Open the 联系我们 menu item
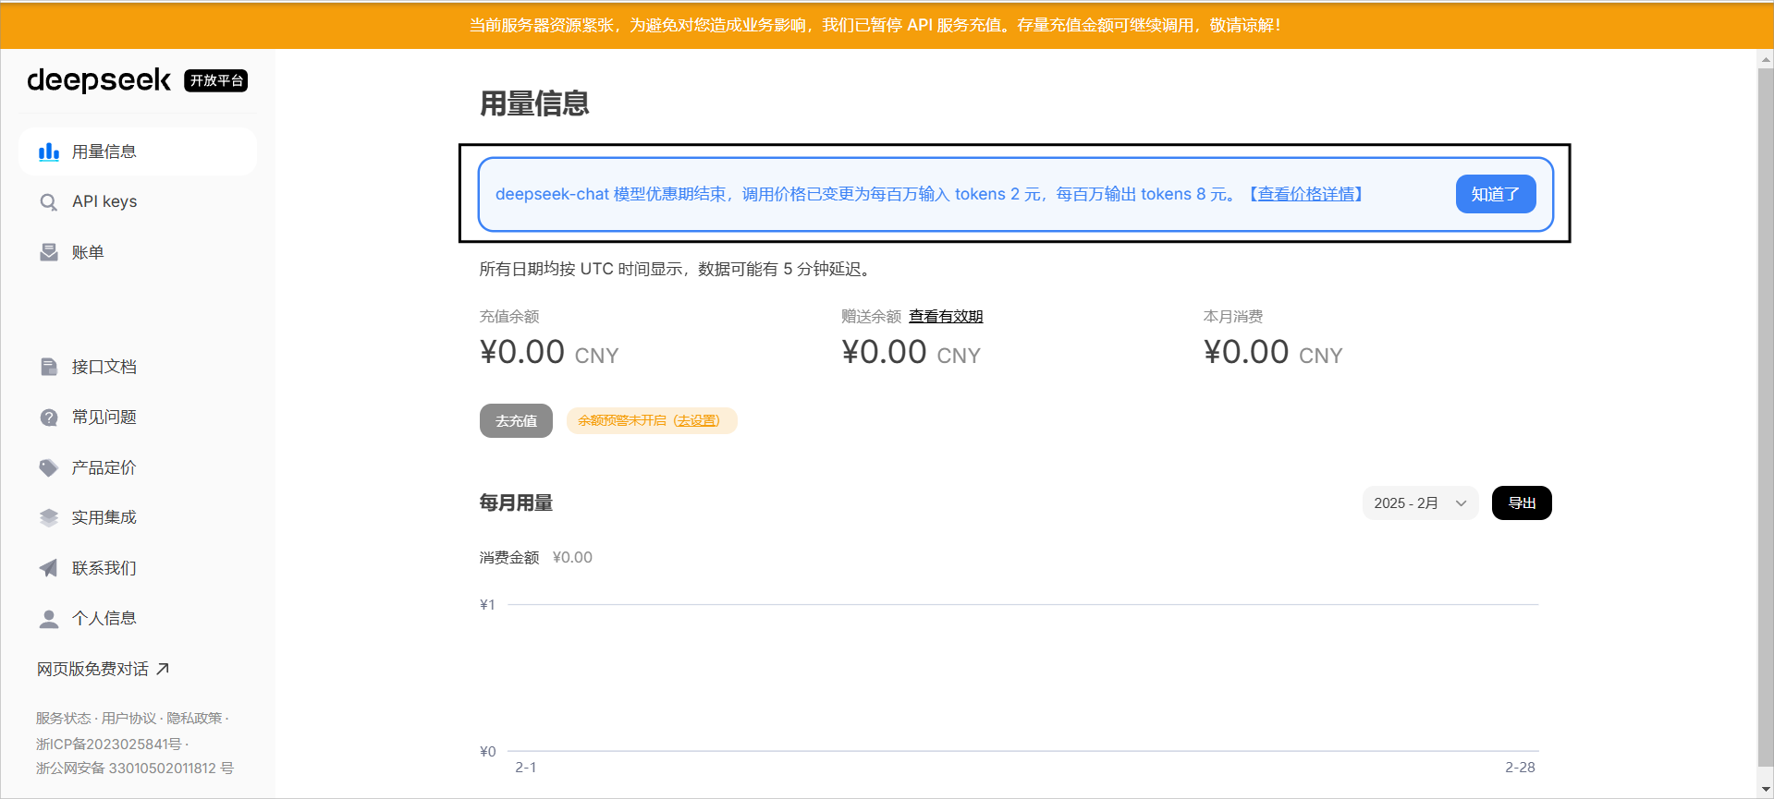Screen dimensions: 1774x799 [x=138, y=568]
